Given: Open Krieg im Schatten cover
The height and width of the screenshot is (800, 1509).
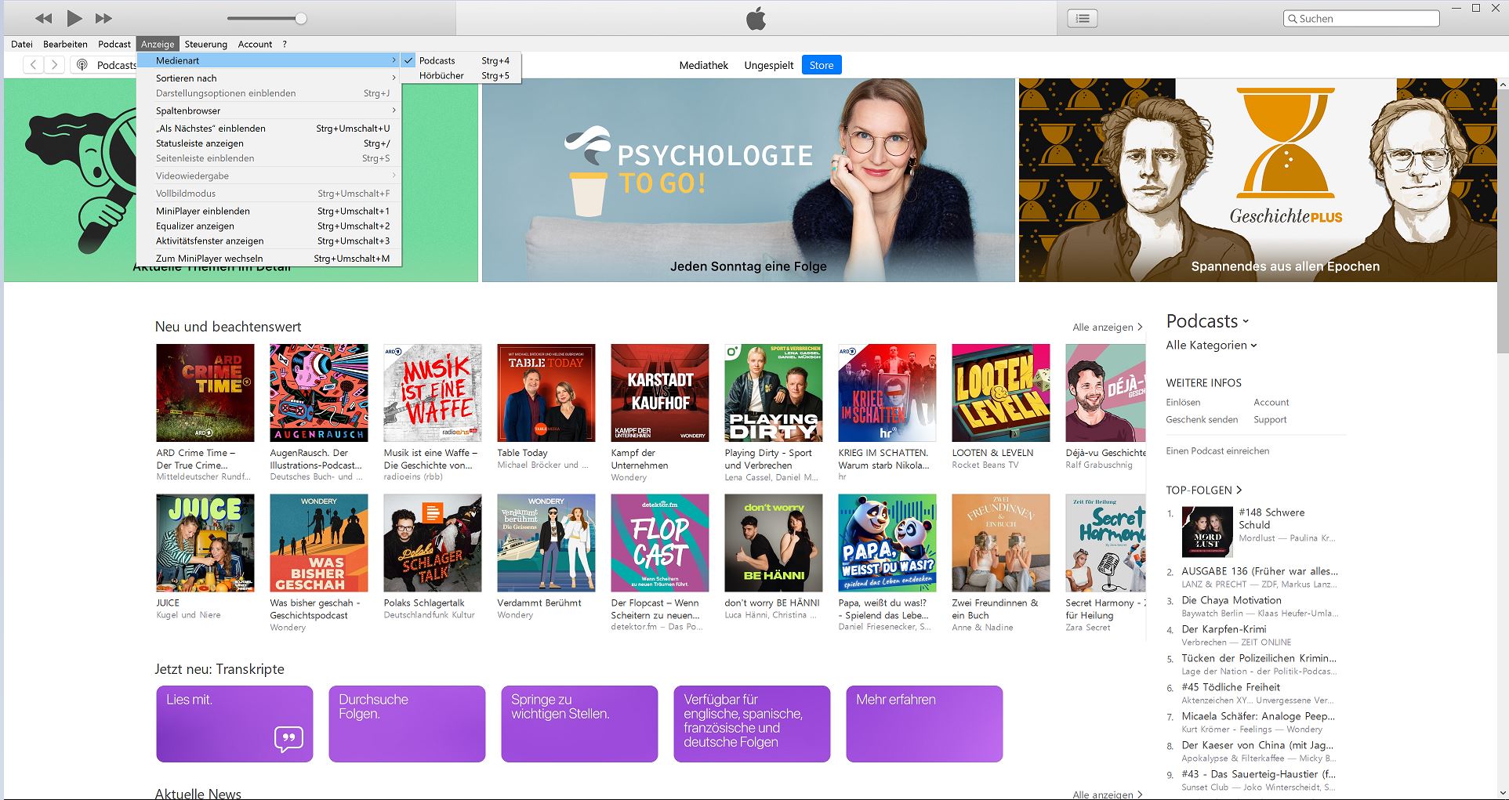Looking at the screenshot, I should click(887, 393).
